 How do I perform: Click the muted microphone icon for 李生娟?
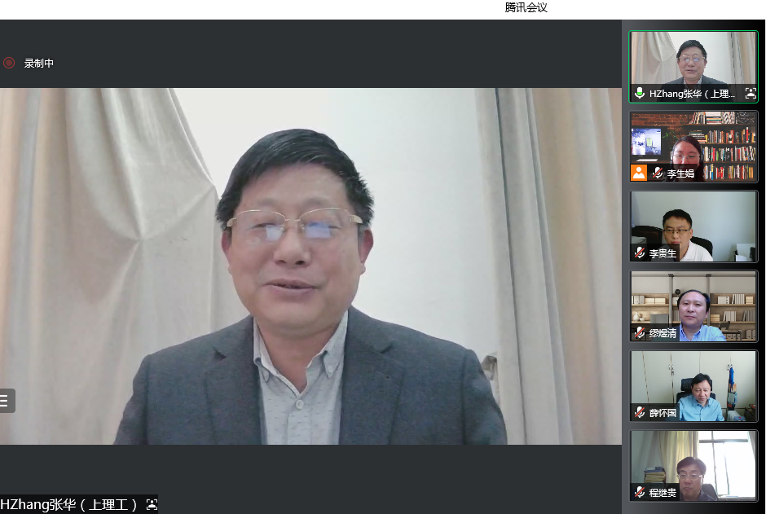click(x=658, y=174)
